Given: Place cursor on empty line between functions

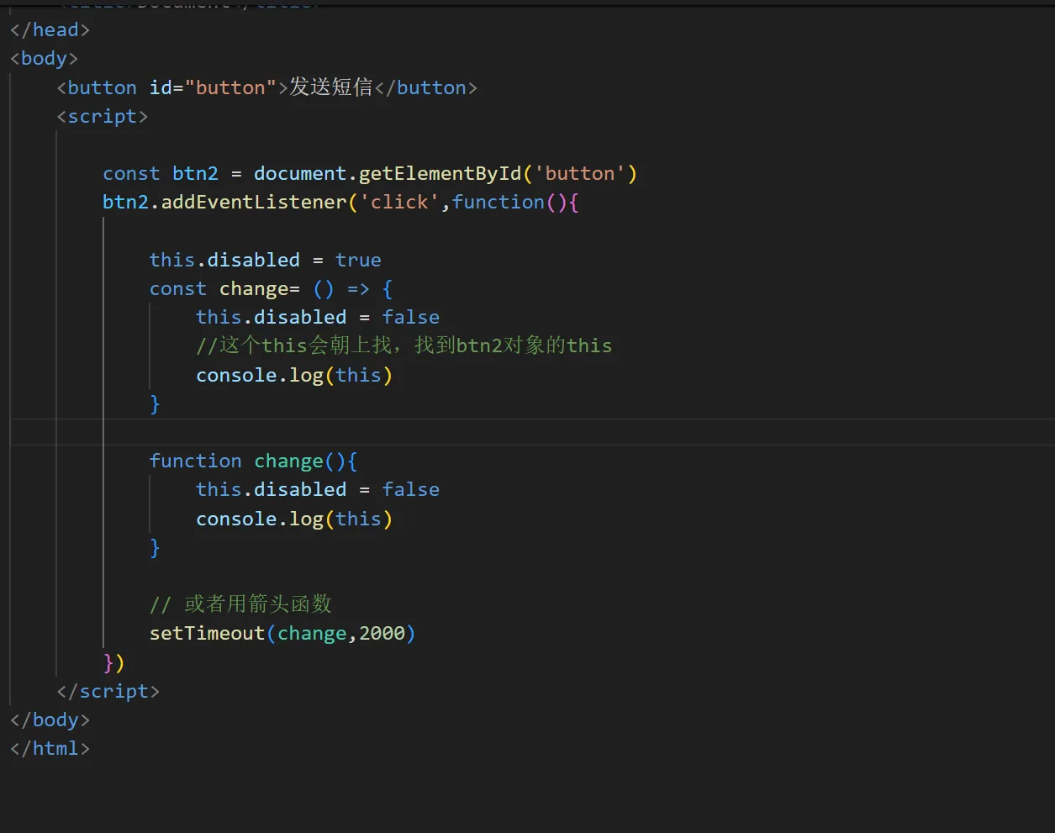Looking at the screenshot, I should click(x=532, y=432).
